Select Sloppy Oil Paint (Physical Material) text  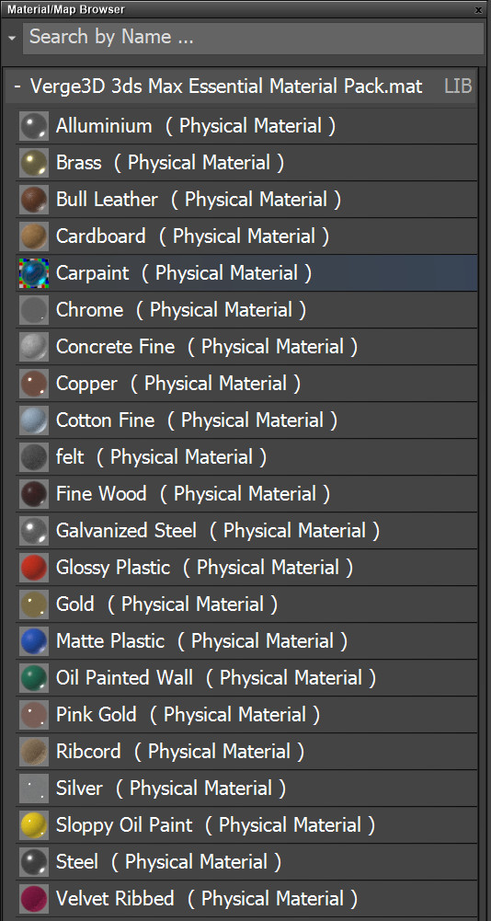point(215,825)
